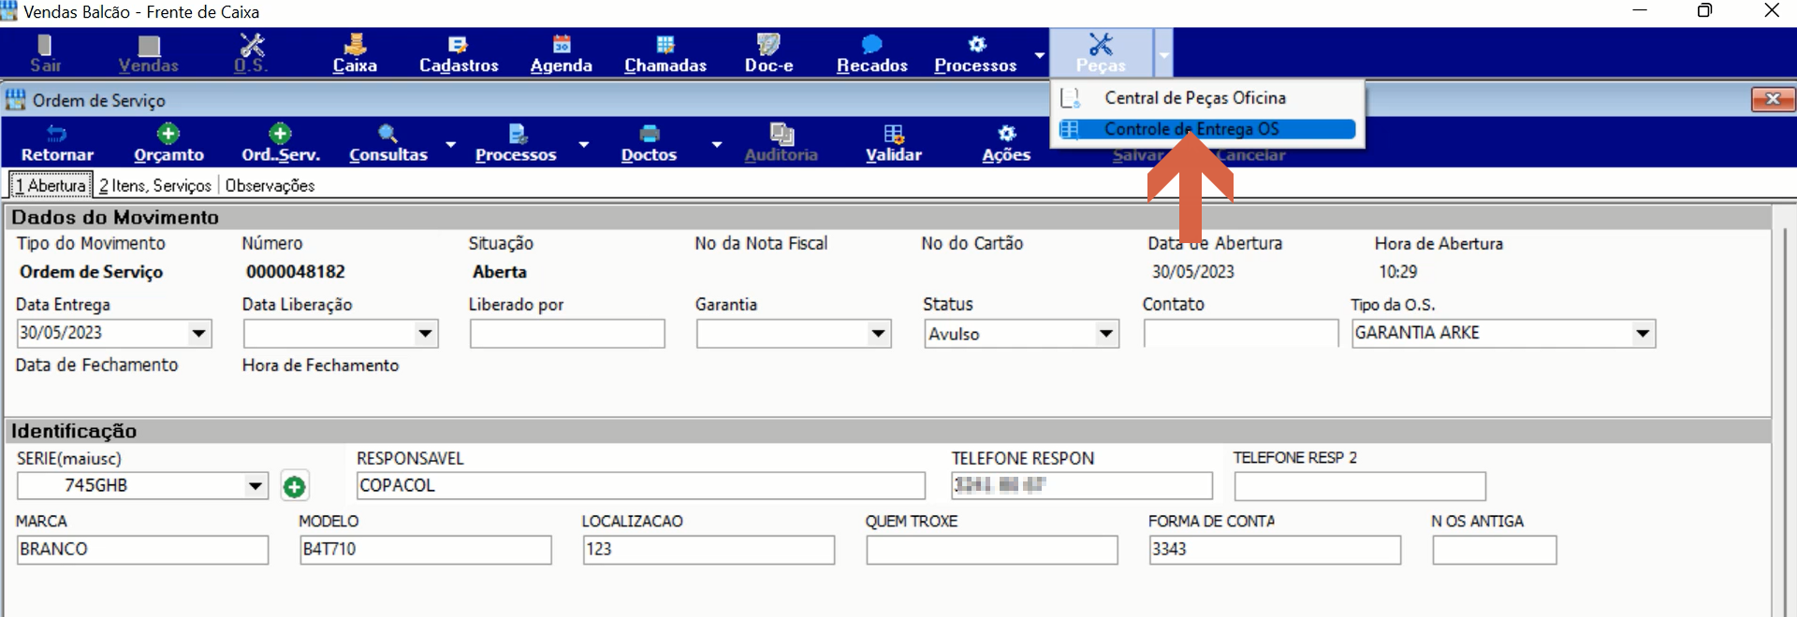The image size is (1797, 617).
Task: Open Processos in the OS toolbar
Action: [x=516, y=144]
